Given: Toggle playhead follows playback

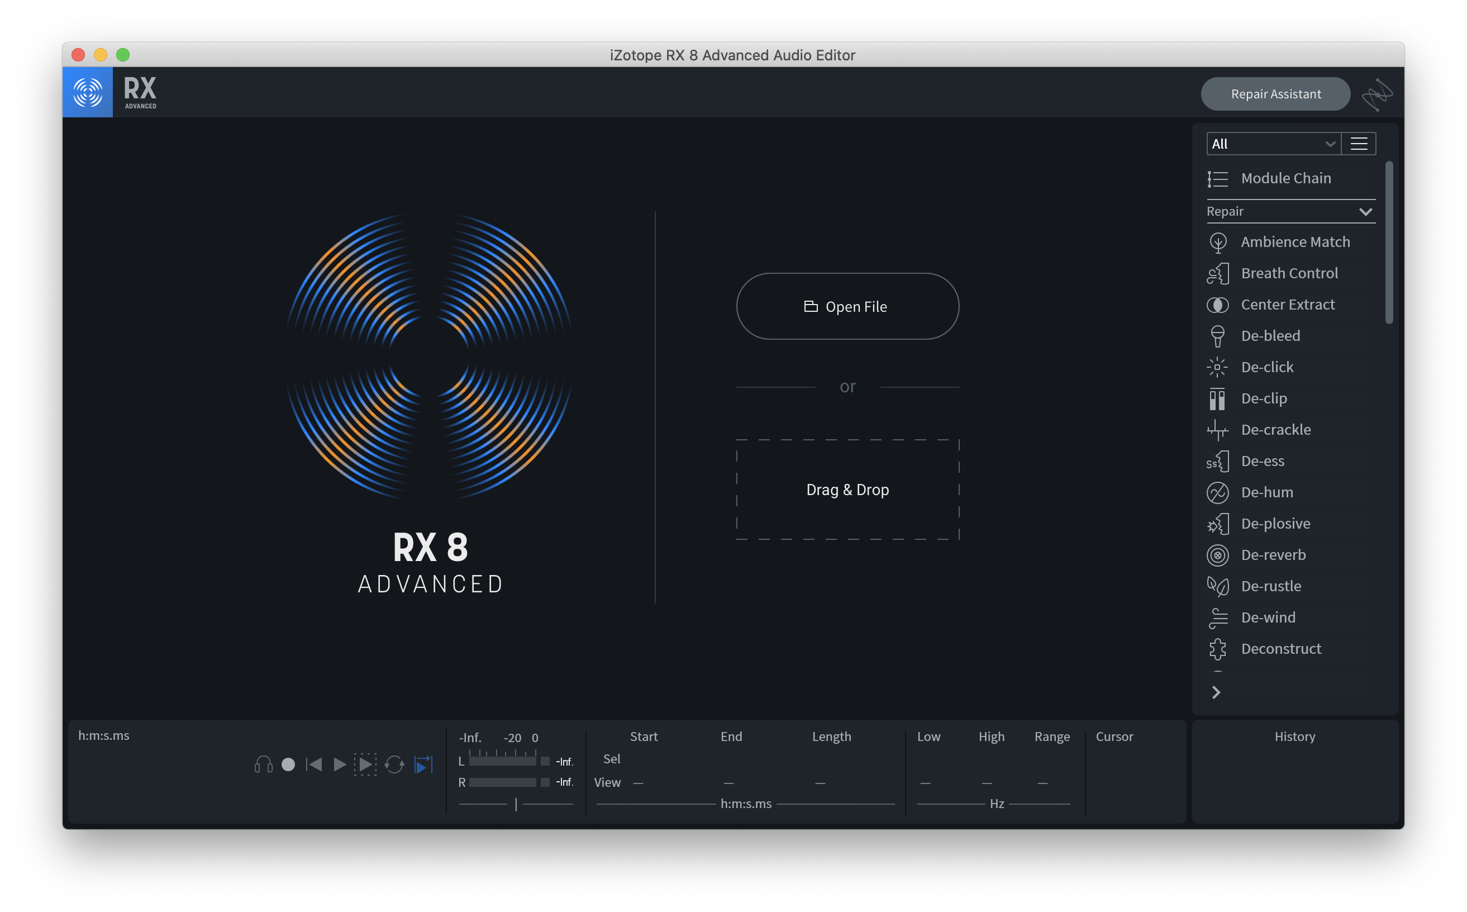Looking at the screenshot, I should coord(424,765).
